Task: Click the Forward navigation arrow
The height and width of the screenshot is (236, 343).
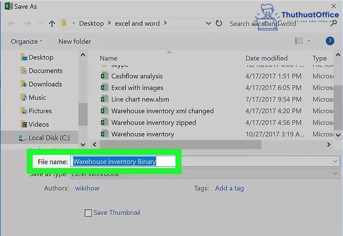Action: point(27,23)
